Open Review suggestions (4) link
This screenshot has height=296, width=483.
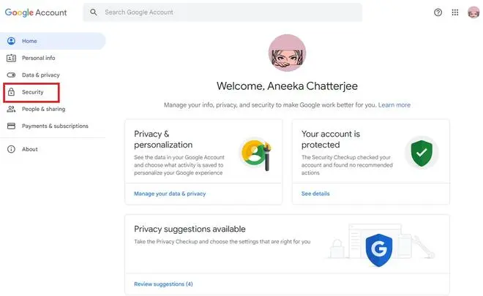tap(163, 284)
